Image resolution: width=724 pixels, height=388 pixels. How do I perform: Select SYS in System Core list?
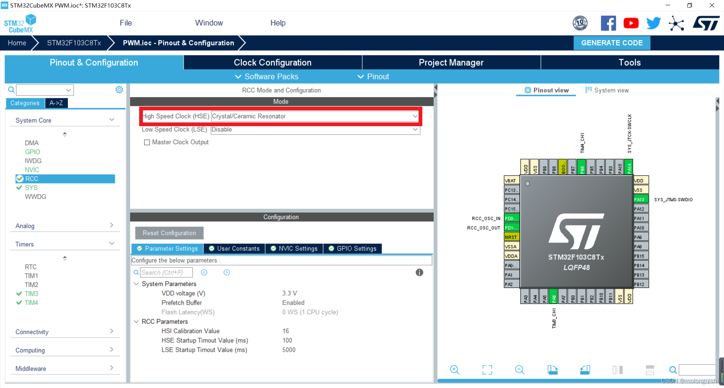(31, 188)
